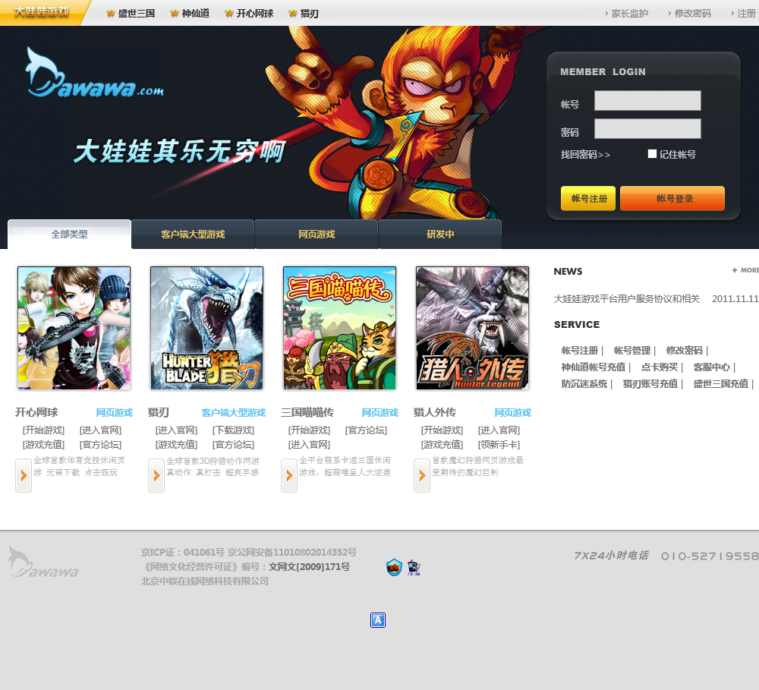Switch to 网页游戏 tab

pyautogui.click(x=317, y=235)
